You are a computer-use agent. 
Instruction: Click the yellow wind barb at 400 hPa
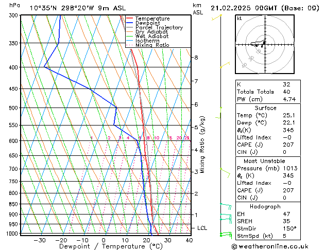pyautogui.click(x=225, y=65)
